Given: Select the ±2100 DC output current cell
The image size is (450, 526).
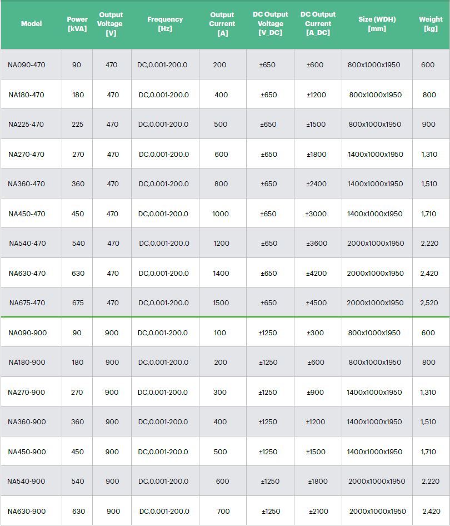Looking at the screenshot, I should (318, 512).
